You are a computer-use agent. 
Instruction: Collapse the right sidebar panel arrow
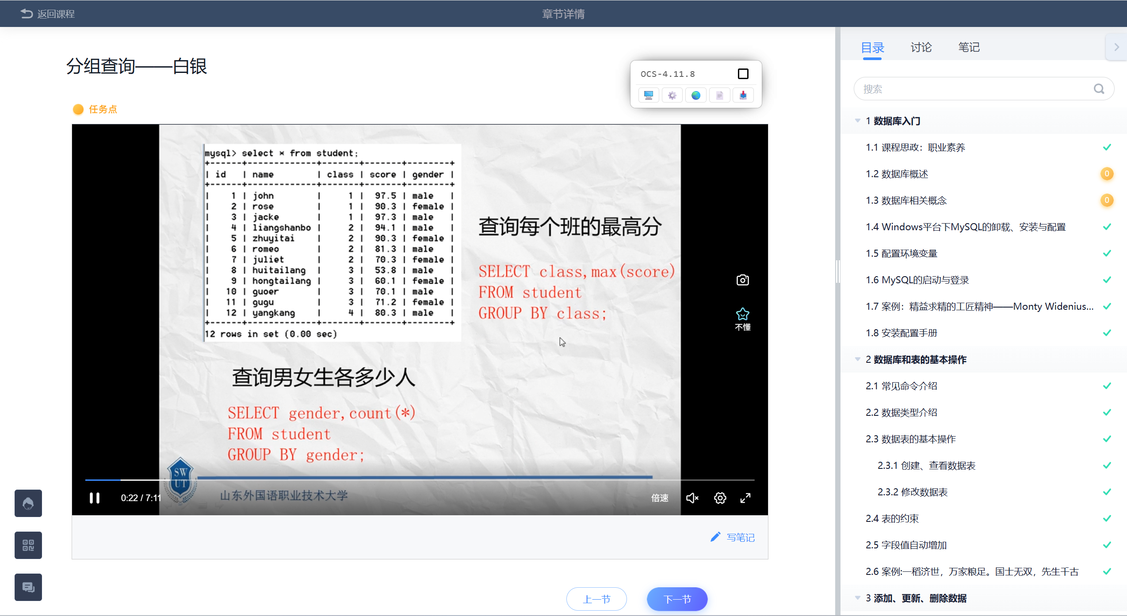coord(1116,47)
